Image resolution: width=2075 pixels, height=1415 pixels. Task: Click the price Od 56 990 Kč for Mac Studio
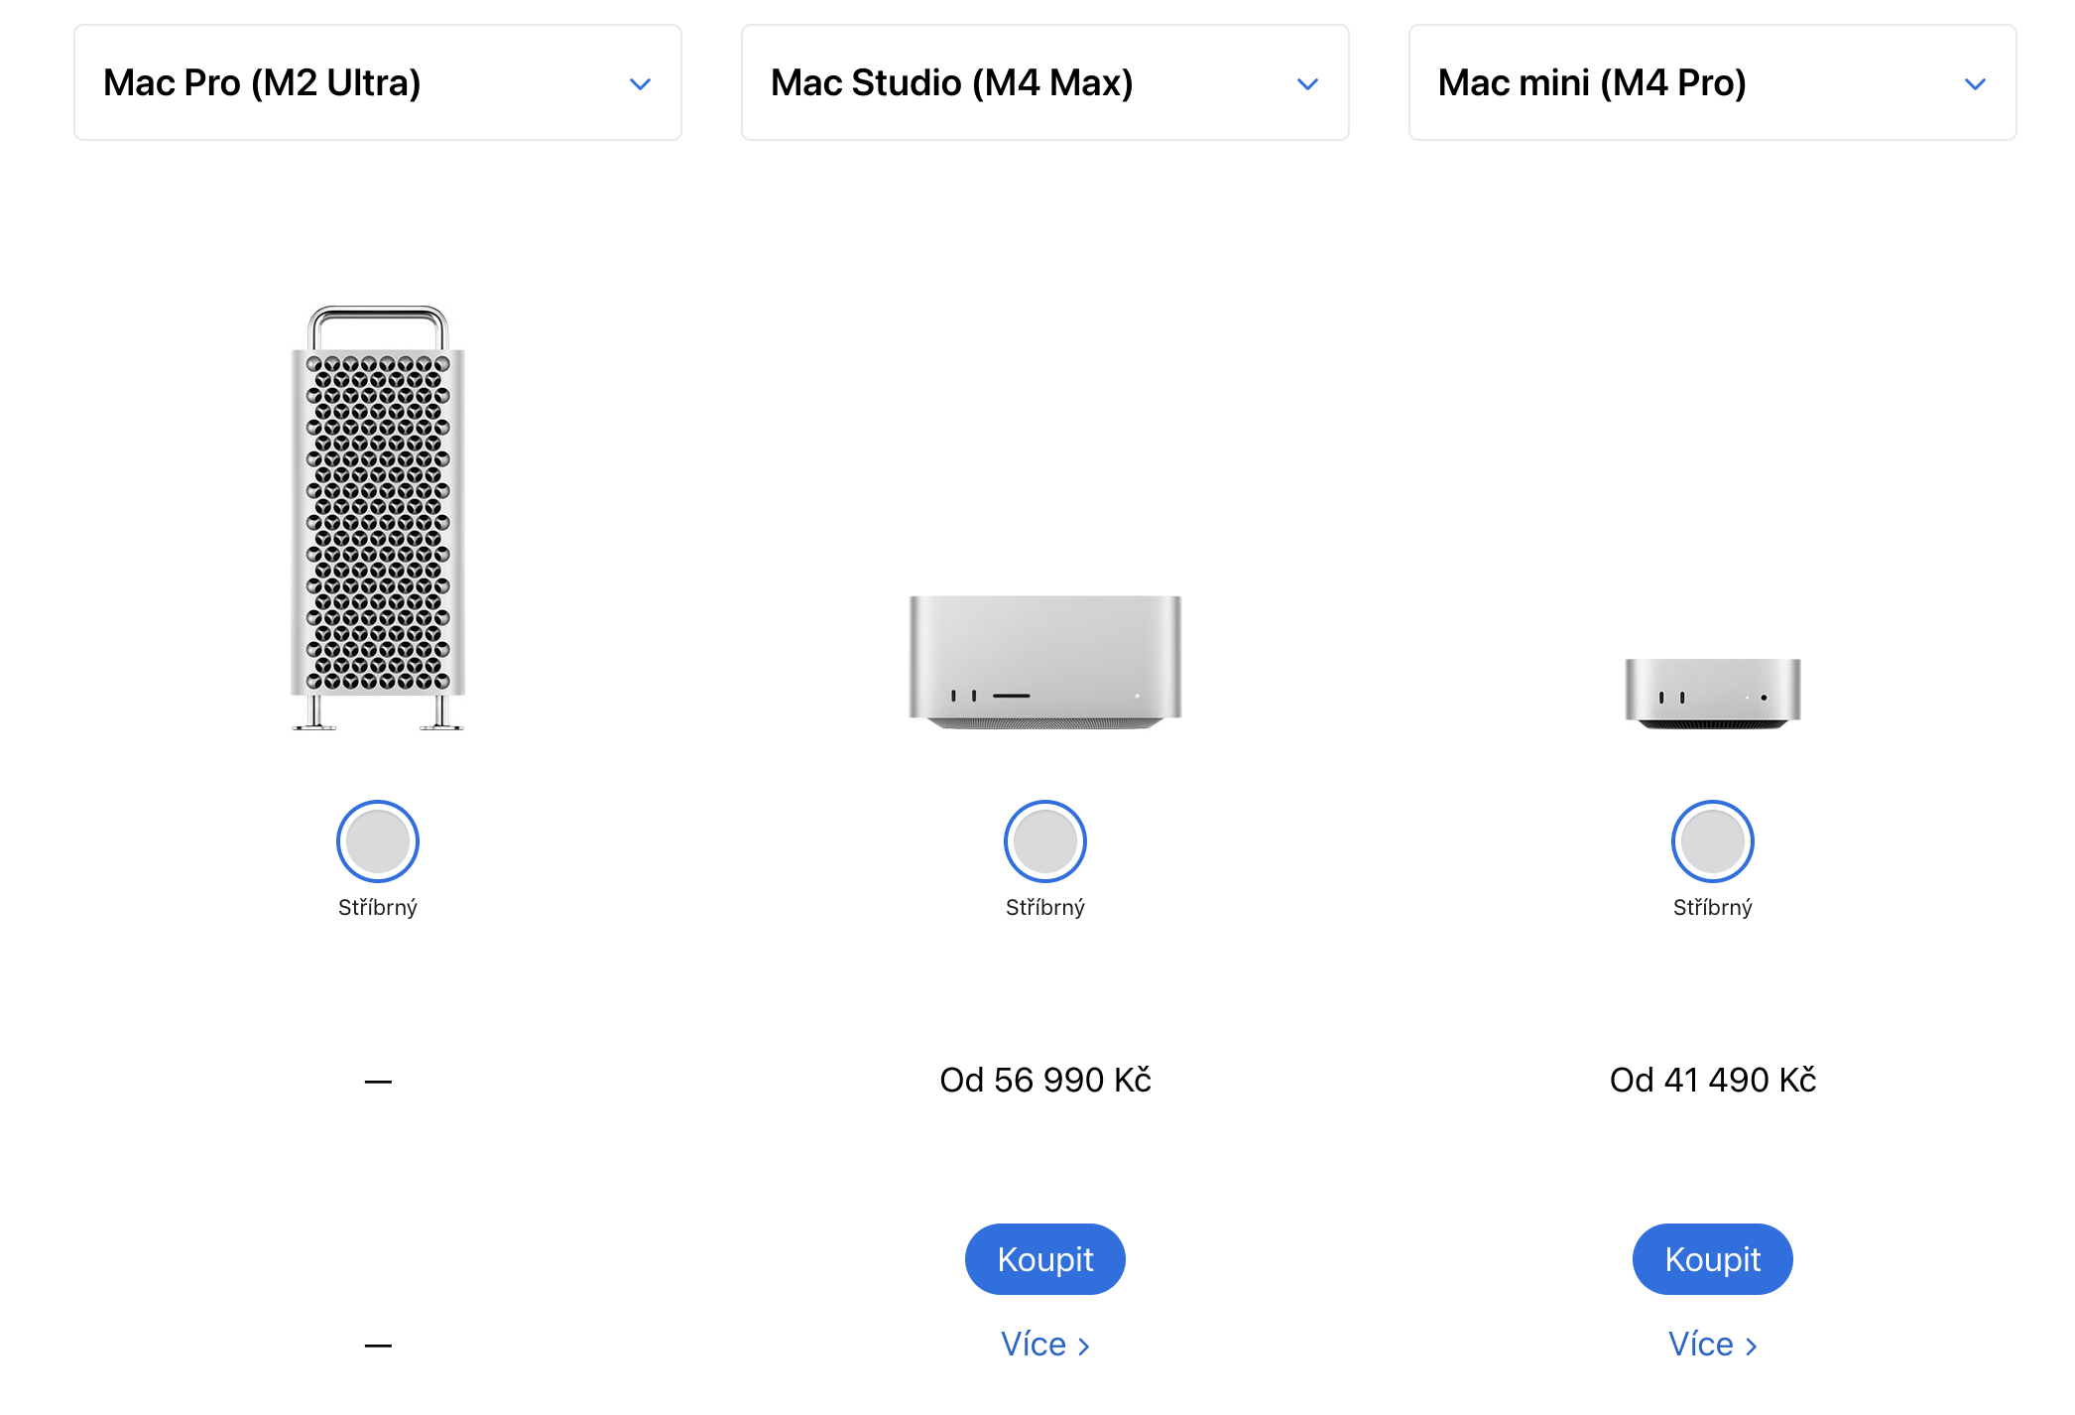coord(1044,1080)
